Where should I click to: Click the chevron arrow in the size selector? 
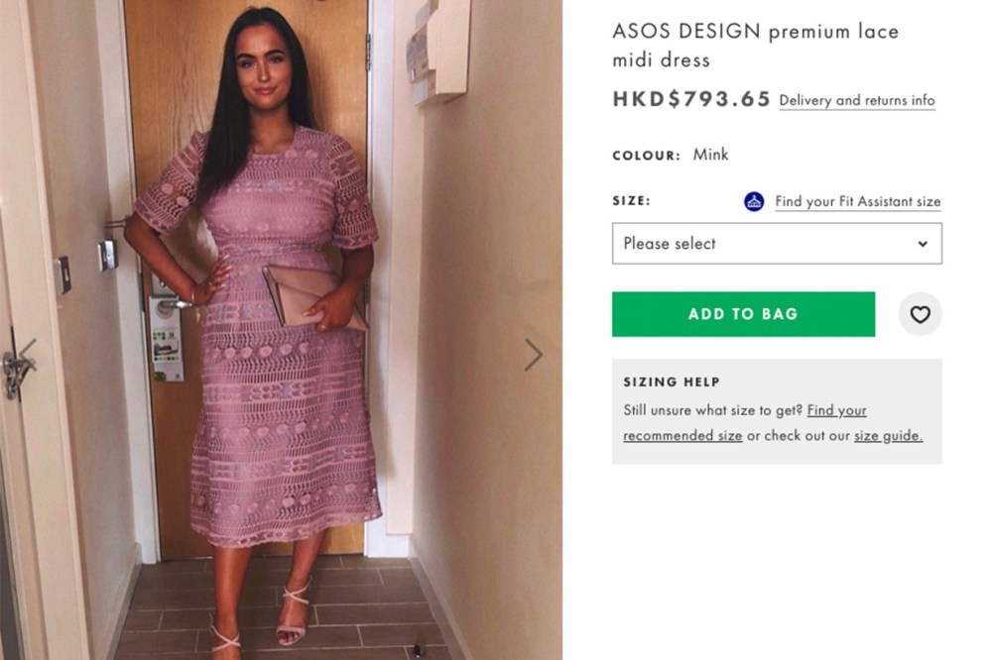(x=923, y=244)
